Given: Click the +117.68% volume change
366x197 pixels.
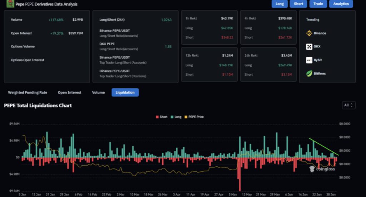Looking at the screenshot, I should pyautogui.click(x=56, y=20).
